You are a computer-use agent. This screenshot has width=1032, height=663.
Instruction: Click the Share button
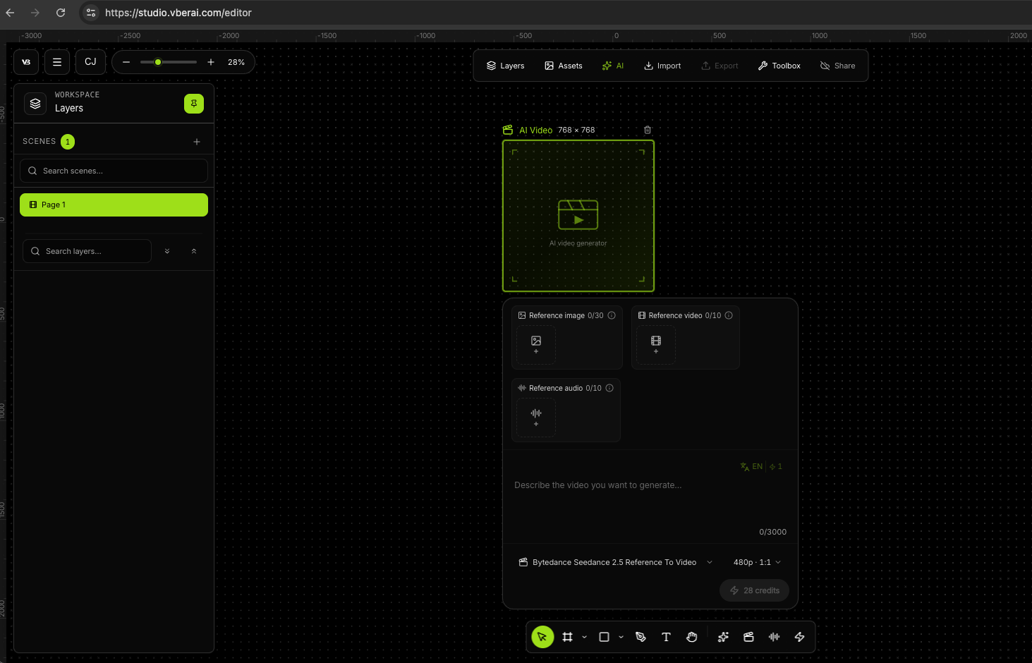pos(837,66)
